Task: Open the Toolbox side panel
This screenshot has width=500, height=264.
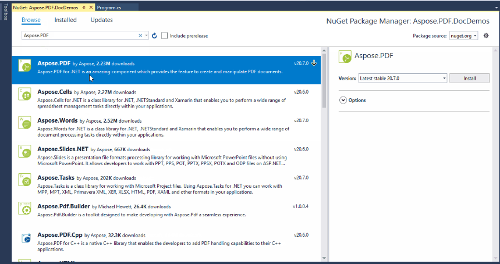Action: (x=5, y=13)
